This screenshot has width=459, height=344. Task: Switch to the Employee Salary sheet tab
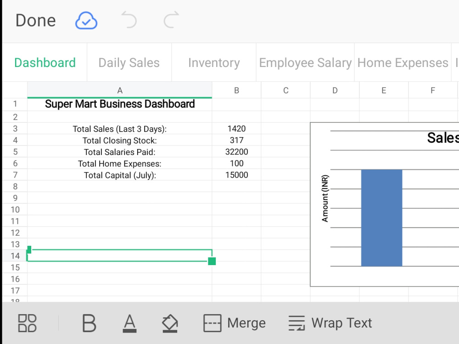click(x=305, y=62)
